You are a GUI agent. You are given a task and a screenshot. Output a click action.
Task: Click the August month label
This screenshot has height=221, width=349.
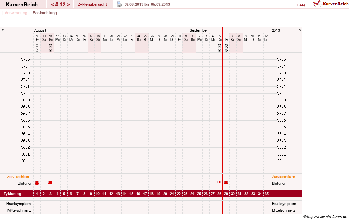point(40,30)
